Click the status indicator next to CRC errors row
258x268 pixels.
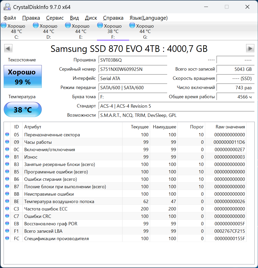click(x=7, y=216)
